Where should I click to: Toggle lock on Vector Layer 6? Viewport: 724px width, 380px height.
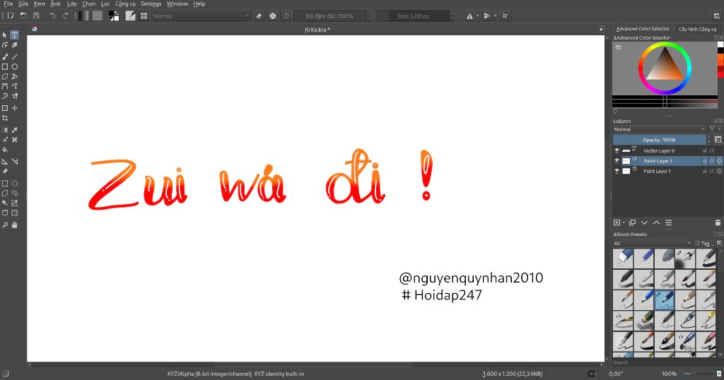[x=705, y=151]
